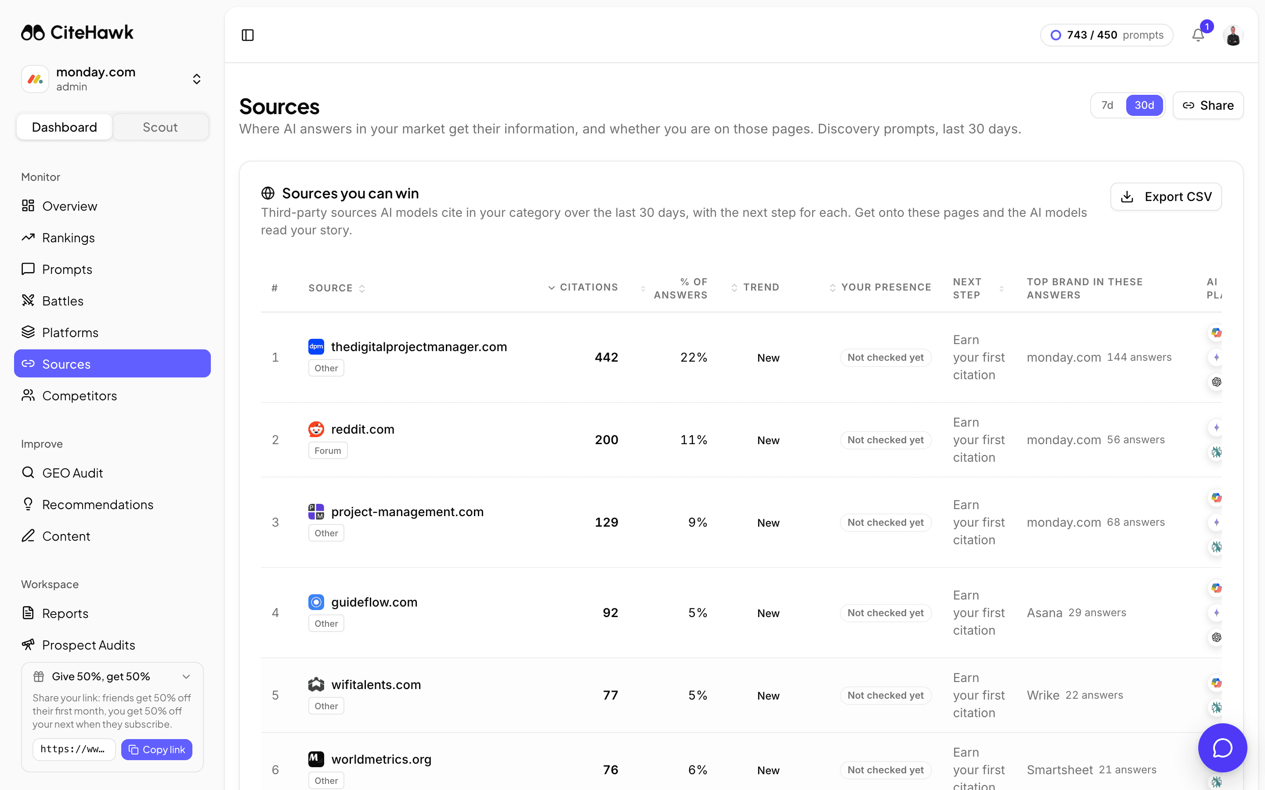Collapse the sidebar panel toggle icon

tap(248, 35)
